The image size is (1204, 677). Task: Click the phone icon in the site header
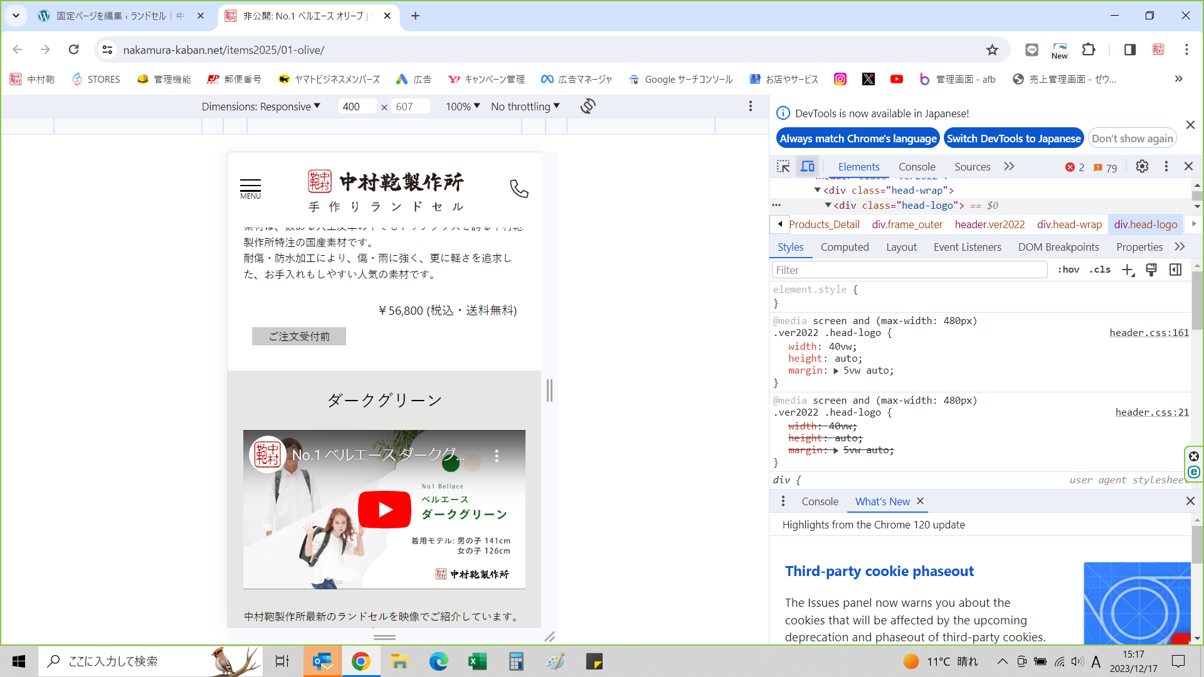519,188
